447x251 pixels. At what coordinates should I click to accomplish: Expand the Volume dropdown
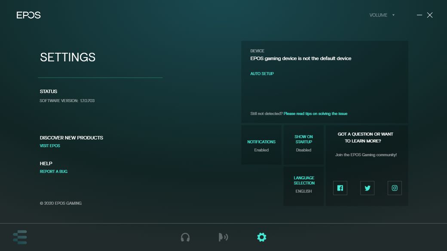click(x=382, y=15)
